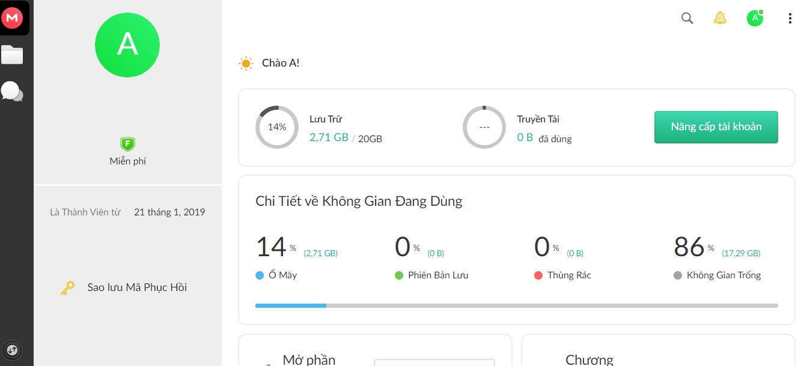Open notifications with the bell icon

pos(720,18)
